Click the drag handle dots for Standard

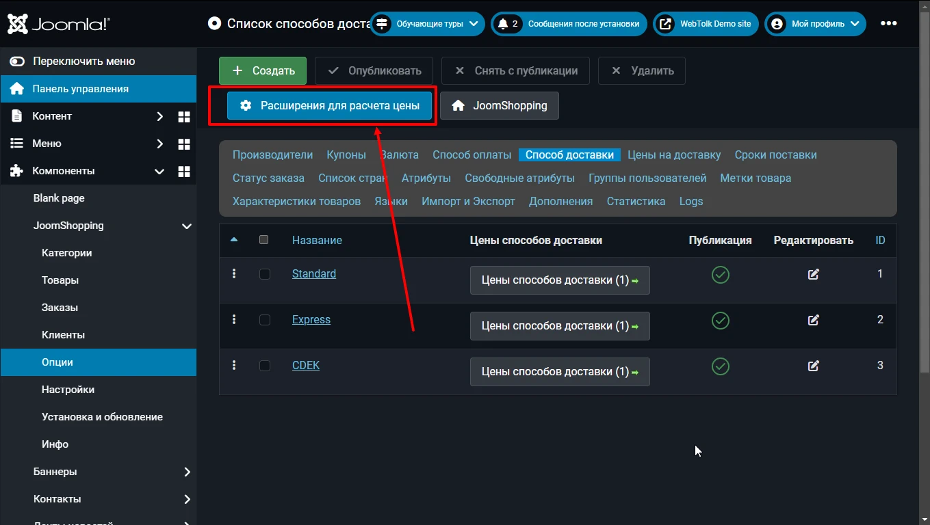(234, 273)
